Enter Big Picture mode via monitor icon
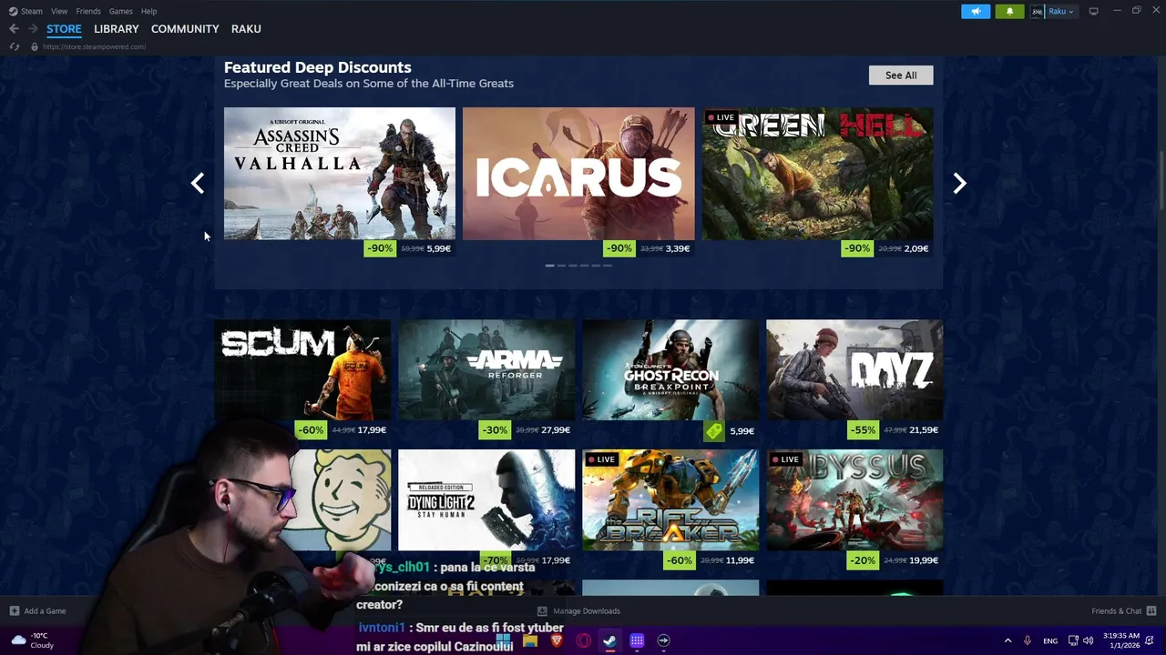The image size is (1166, 655). point(1093,11)
